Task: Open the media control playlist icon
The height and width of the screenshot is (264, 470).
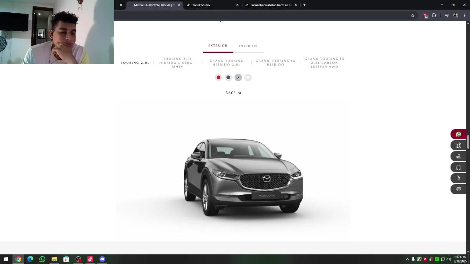Action: pyautogui.click(x=447, y=15)
